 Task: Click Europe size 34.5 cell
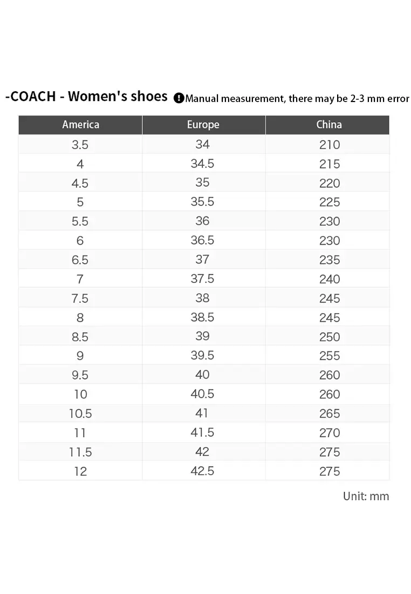[x=202, y=164]
